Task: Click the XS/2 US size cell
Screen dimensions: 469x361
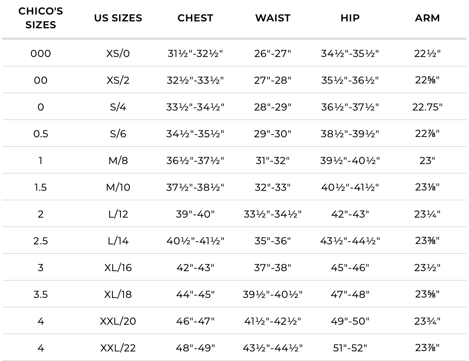Action: 118,80
